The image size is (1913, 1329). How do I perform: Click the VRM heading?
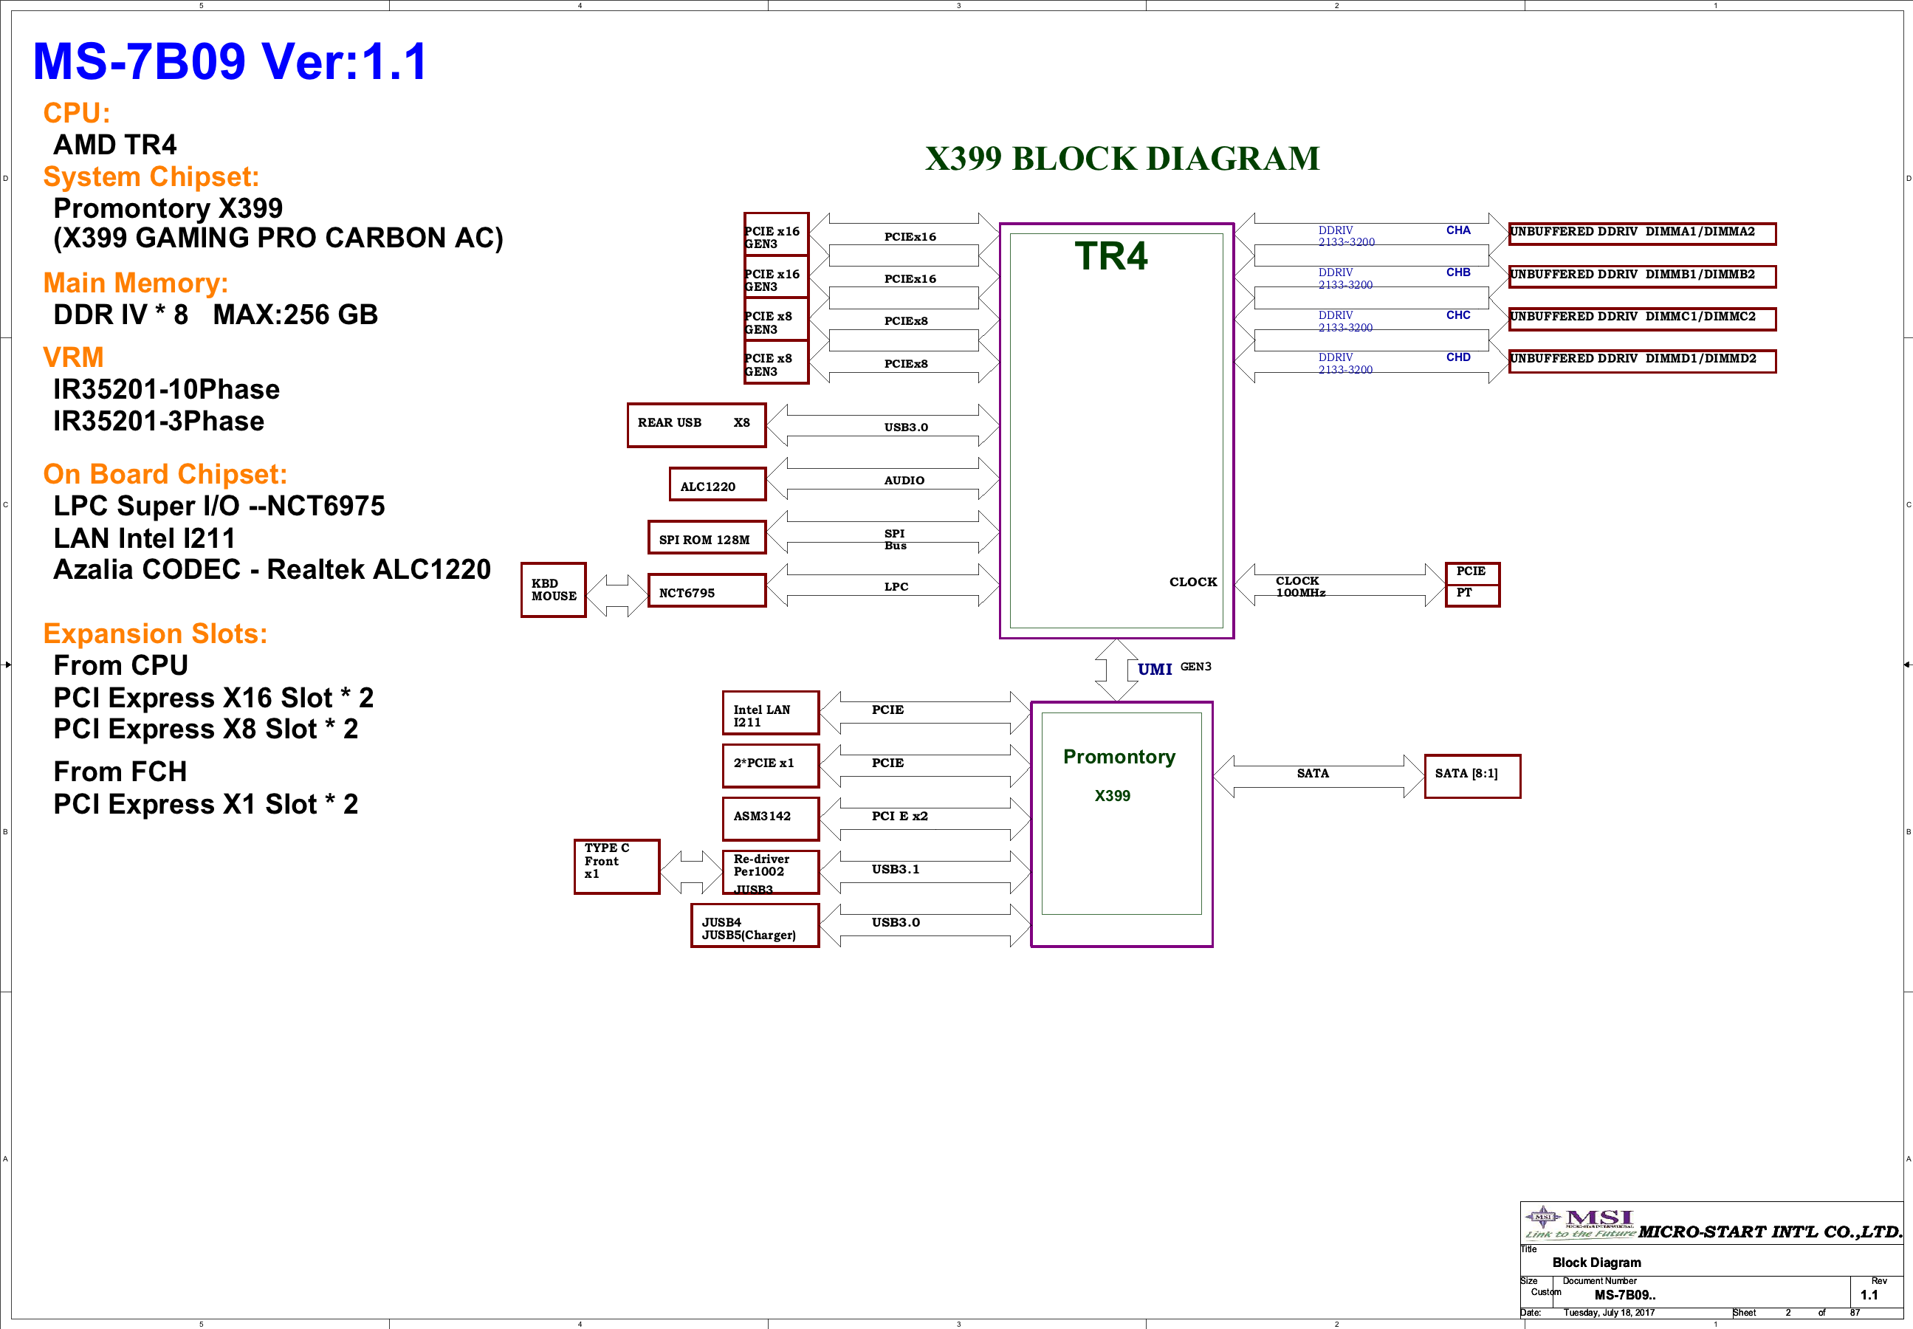pos(73,357)
